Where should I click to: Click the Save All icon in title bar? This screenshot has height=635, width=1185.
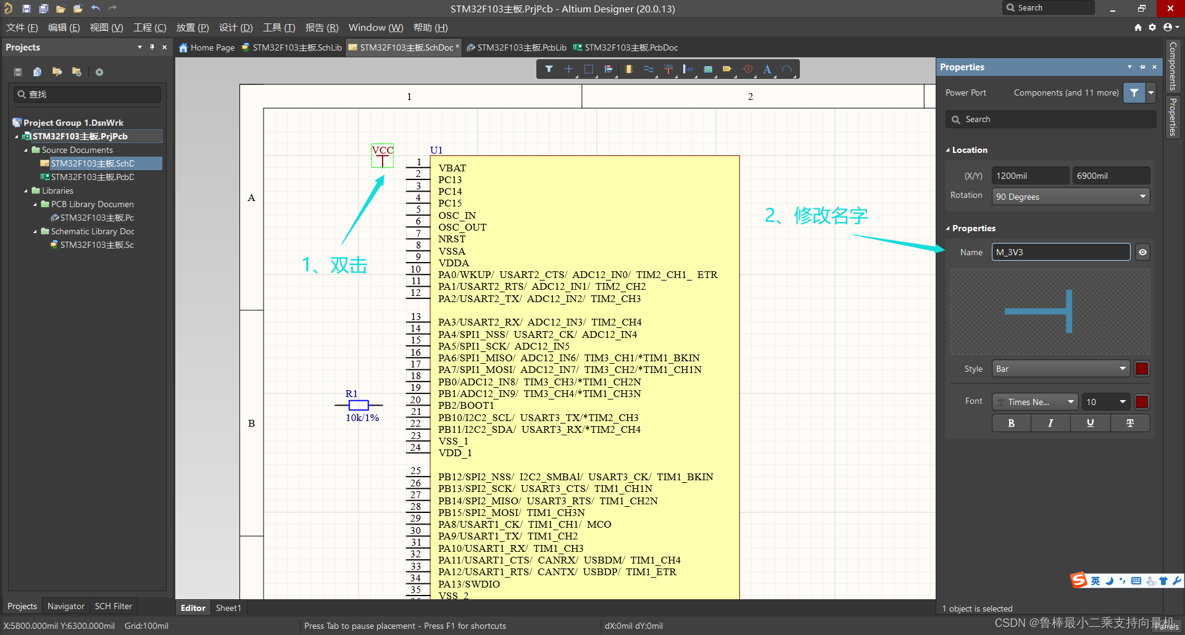click(x=44, y=9)
